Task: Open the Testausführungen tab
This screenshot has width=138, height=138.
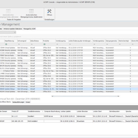Action: [x=18, y=102]
